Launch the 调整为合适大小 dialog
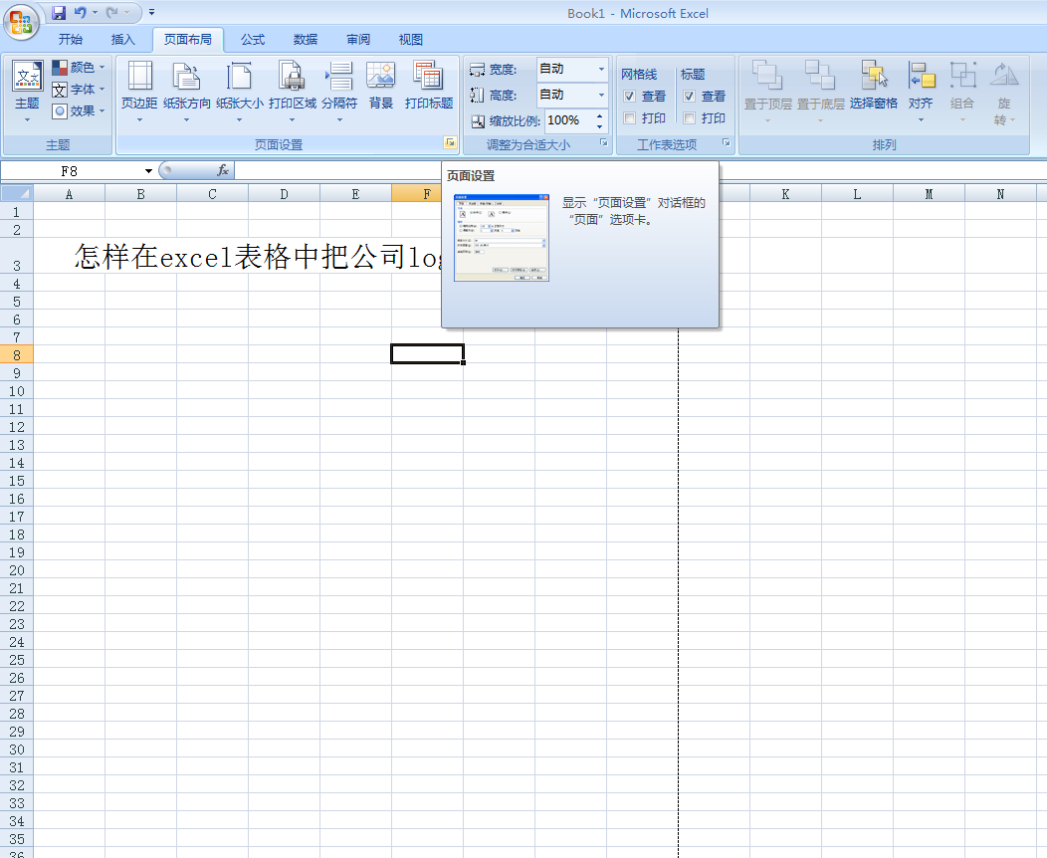Viewport: 1047px width, 858px height. pyautogui.click(x=604, y=143)
